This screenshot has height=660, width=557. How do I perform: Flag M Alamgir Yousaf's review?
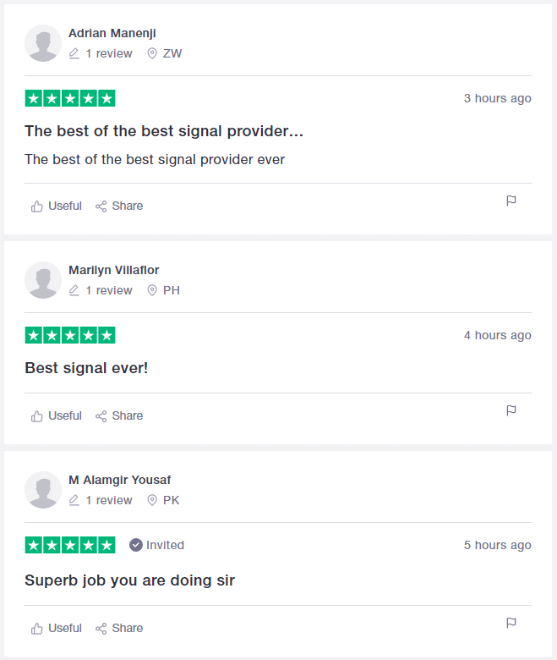coord(511,623)
